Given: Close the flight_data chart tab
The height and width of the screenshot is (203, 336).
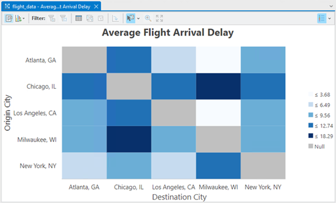Looking at the screenshot, I should coord(96,7).
